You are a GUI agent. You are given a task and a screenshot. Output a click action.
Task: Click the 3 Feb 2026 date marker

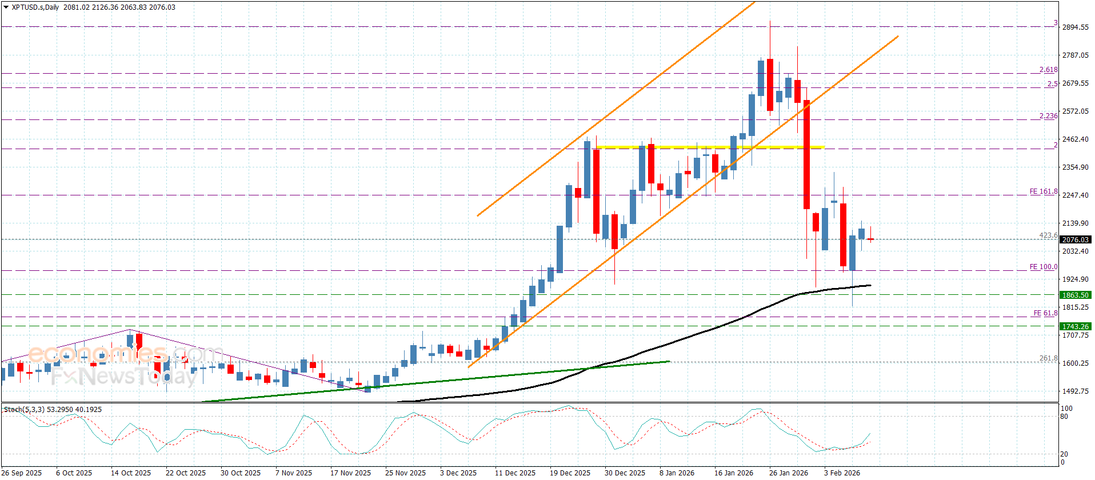(x=842, y=473)
